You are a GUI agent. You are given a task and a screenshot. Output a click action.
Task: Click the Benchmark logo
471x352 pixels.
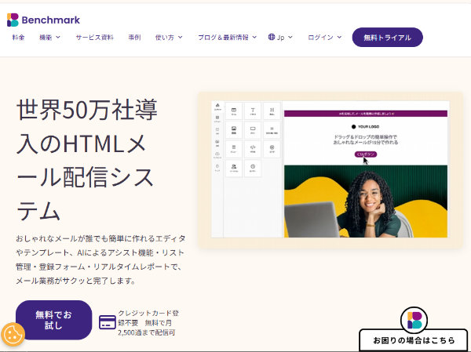tap(43, 20)
